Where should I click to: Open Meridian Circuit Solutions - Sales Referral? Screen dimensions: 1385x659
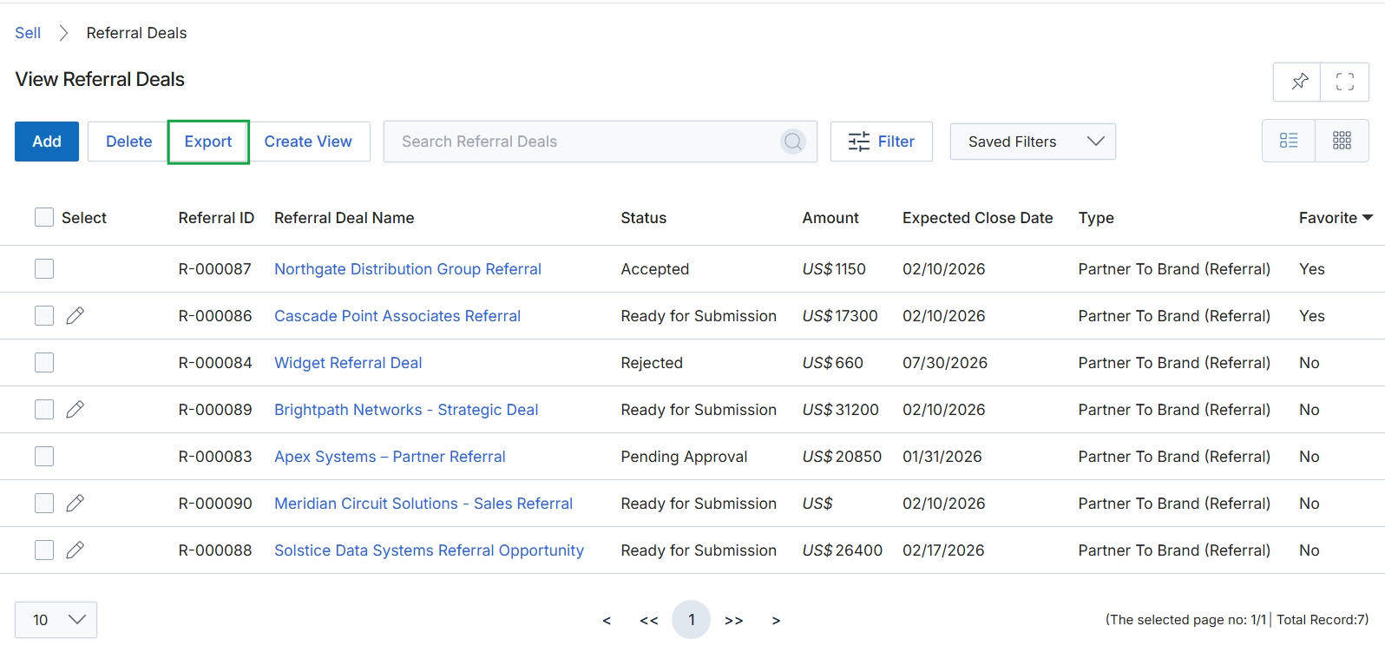(423, 504)
